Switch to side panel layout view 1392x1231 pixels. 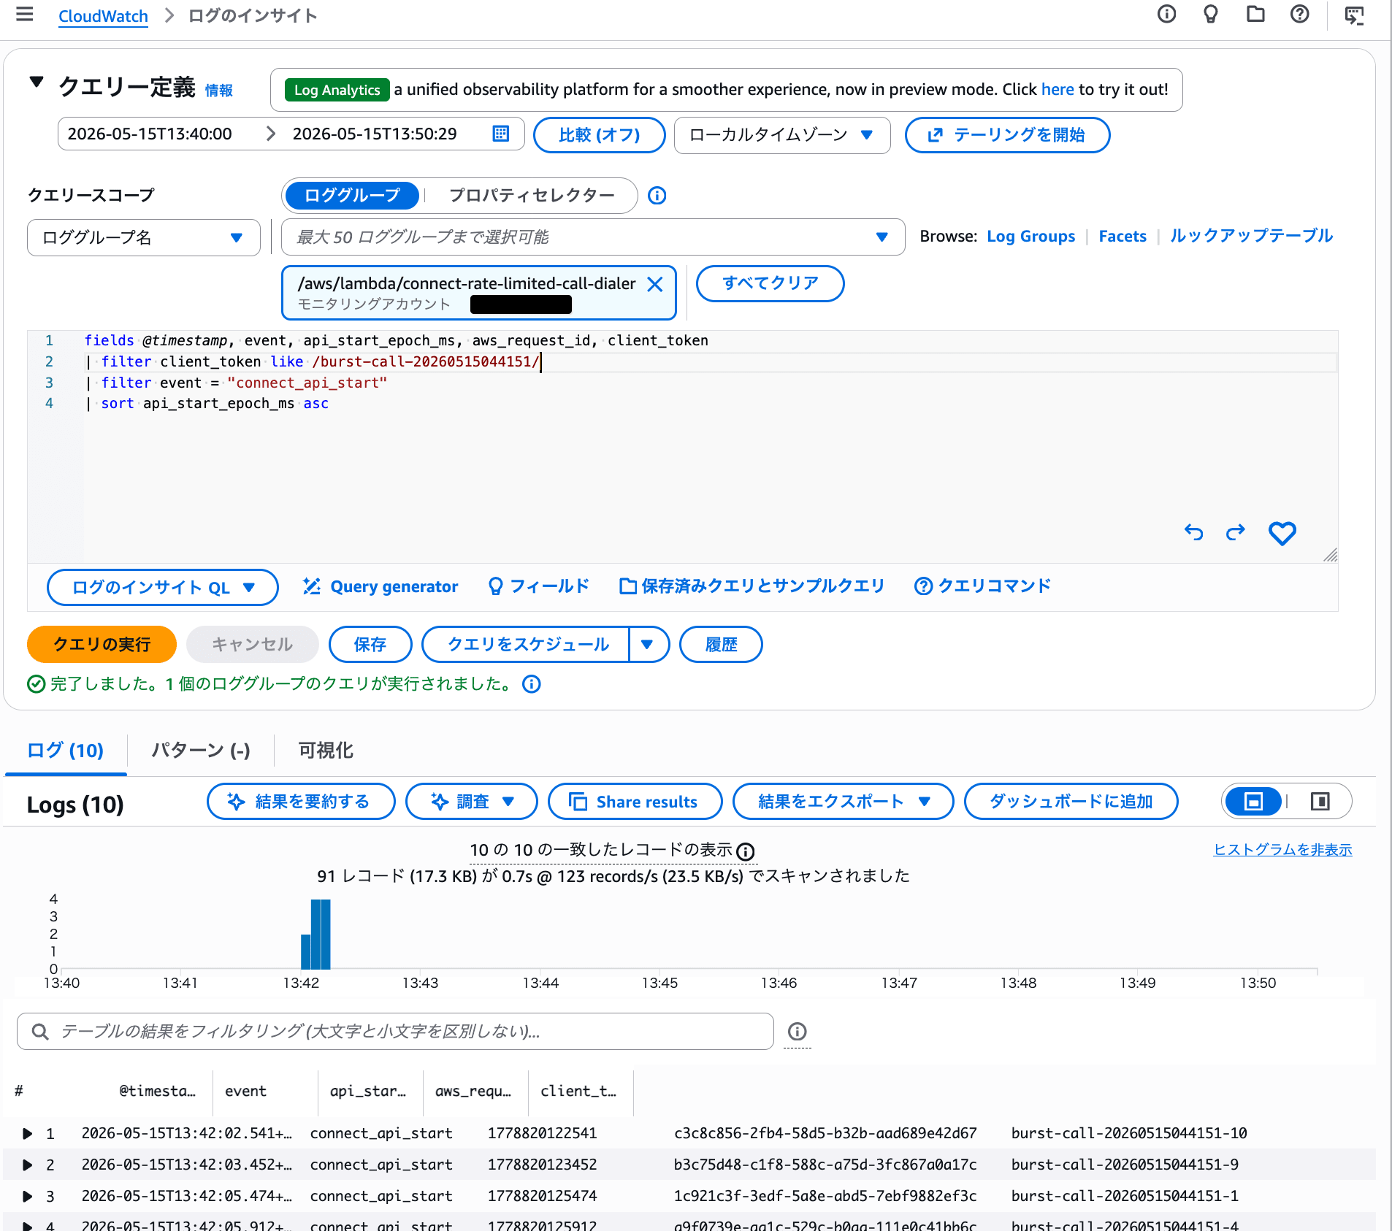tap(1320, 802)
